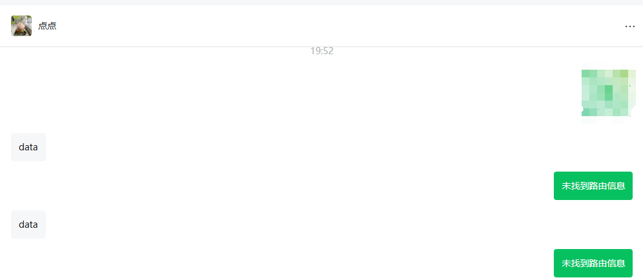
Task: Open the blurred green image message
Action: pos(609,94)
